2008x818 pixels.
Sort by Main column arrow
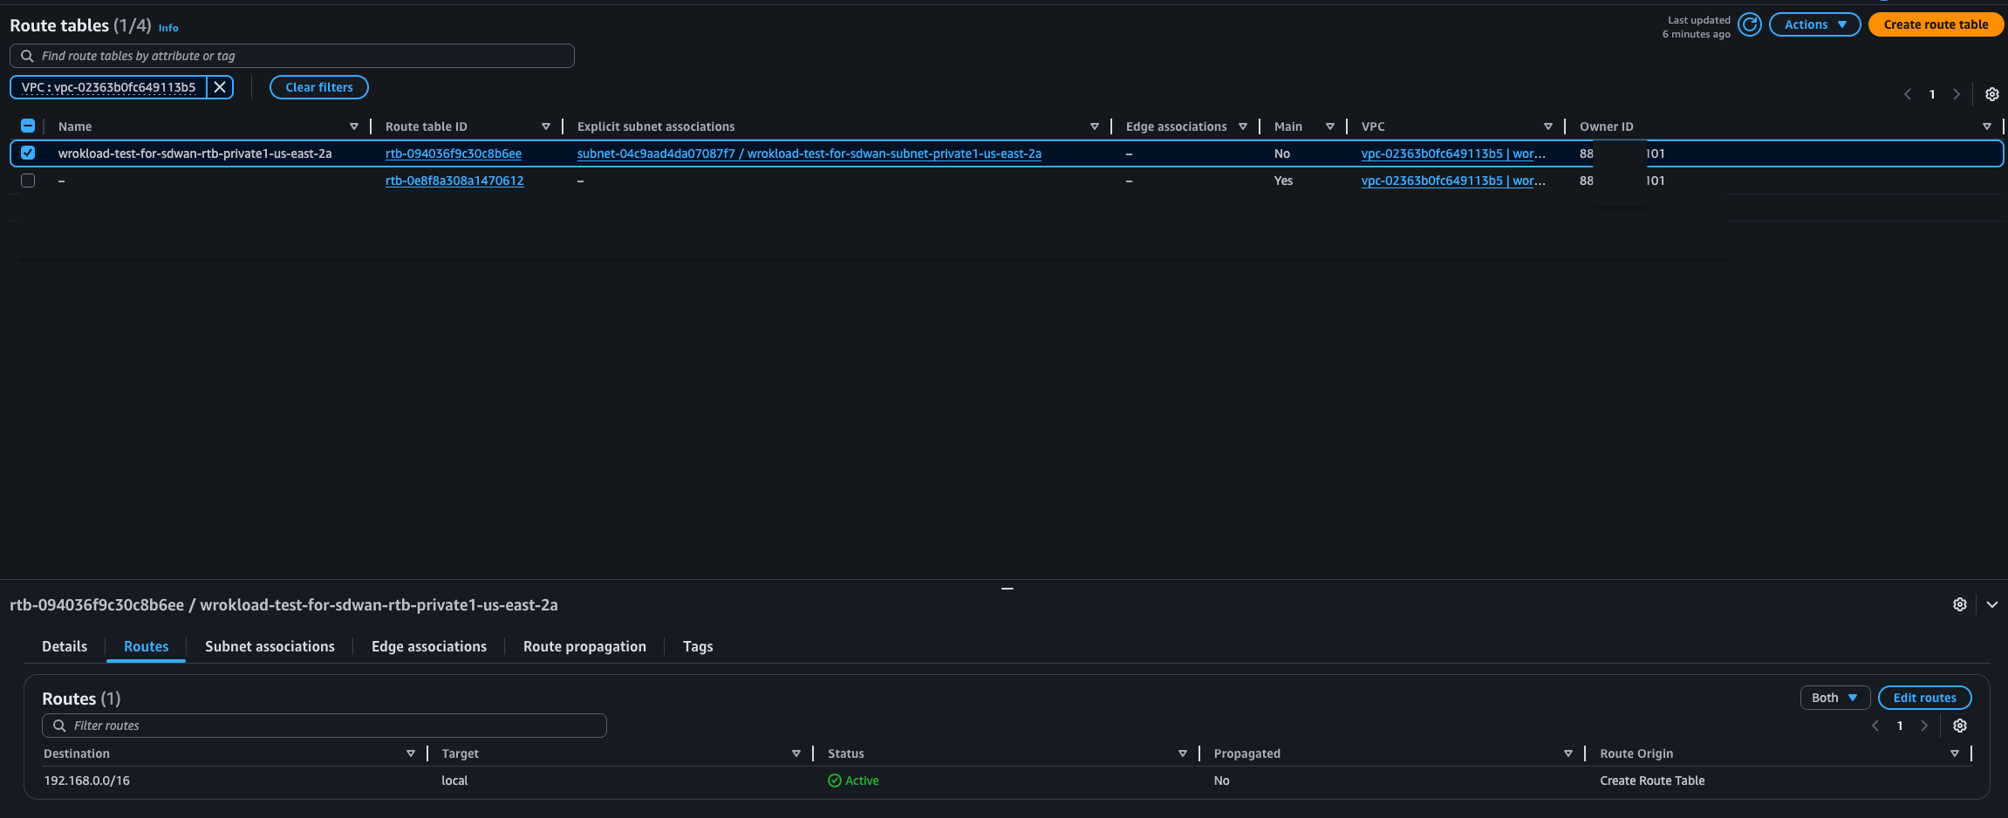[x=1329, y=126]
